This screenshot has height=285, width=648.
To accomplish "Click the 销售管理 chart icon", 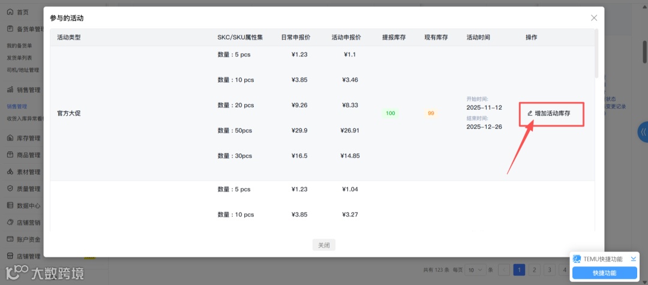I will pos(10,89).
